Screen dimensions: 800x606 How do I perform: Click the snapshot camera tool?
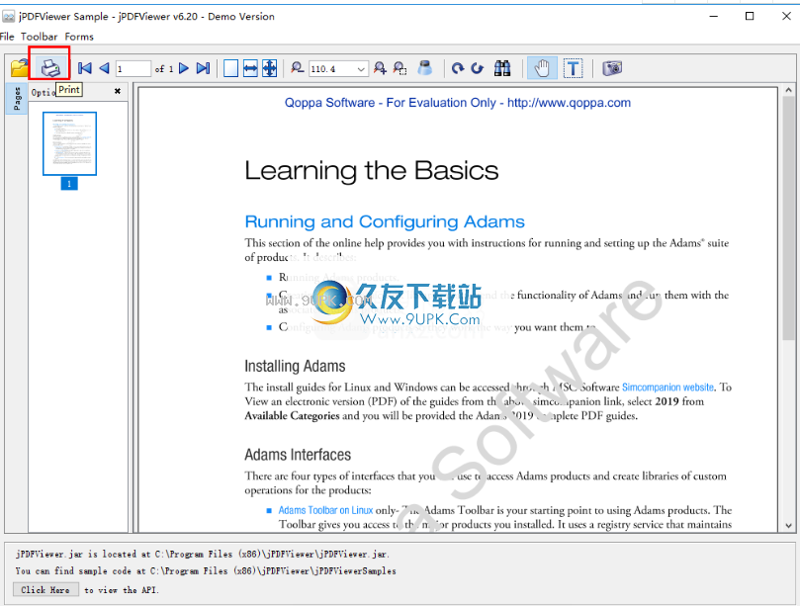612,68
